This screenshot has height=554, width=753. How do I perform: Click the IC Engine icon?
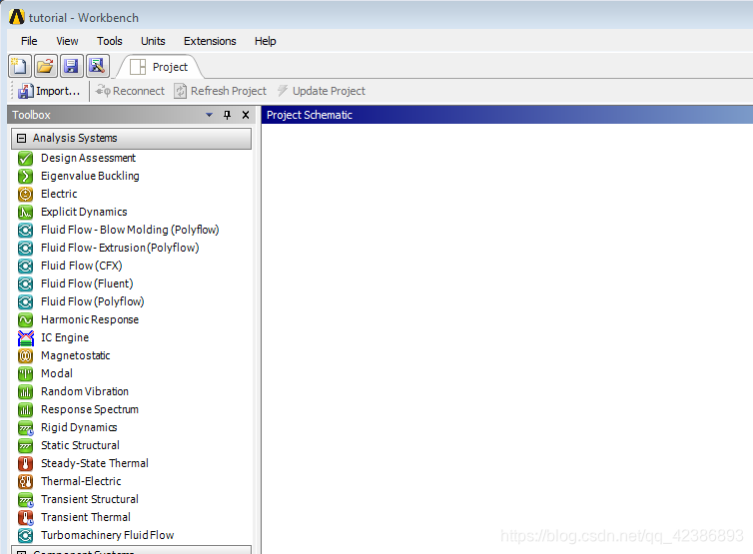coord(25,338)
